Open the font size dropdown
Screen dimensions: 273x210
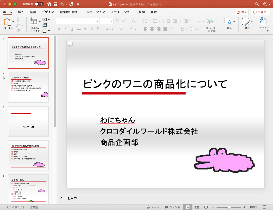click(x=111, y=21)
